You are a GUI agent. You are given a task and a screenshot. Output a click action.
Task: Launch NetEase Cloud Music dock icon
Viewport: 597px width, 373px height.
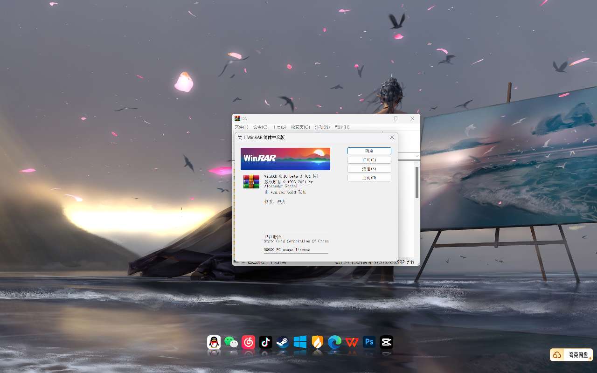tap(248, 342)
